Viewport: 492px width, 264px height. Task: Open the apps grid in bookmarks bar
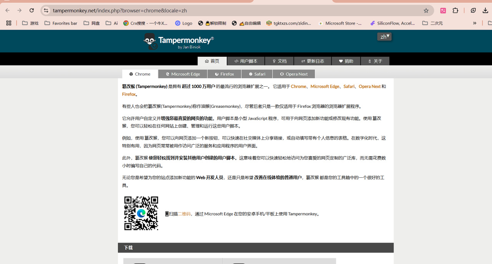click(9, 23)
